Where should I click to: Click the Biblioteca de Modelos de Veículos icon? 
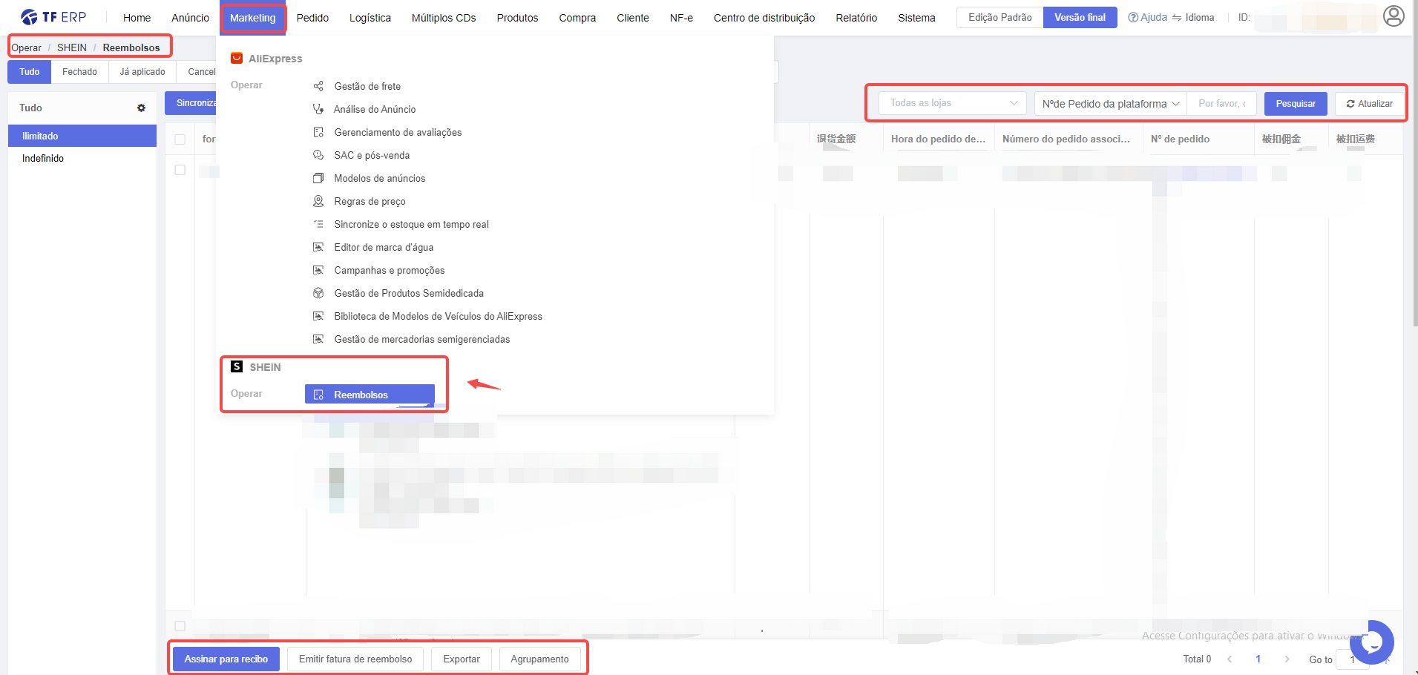318,316
